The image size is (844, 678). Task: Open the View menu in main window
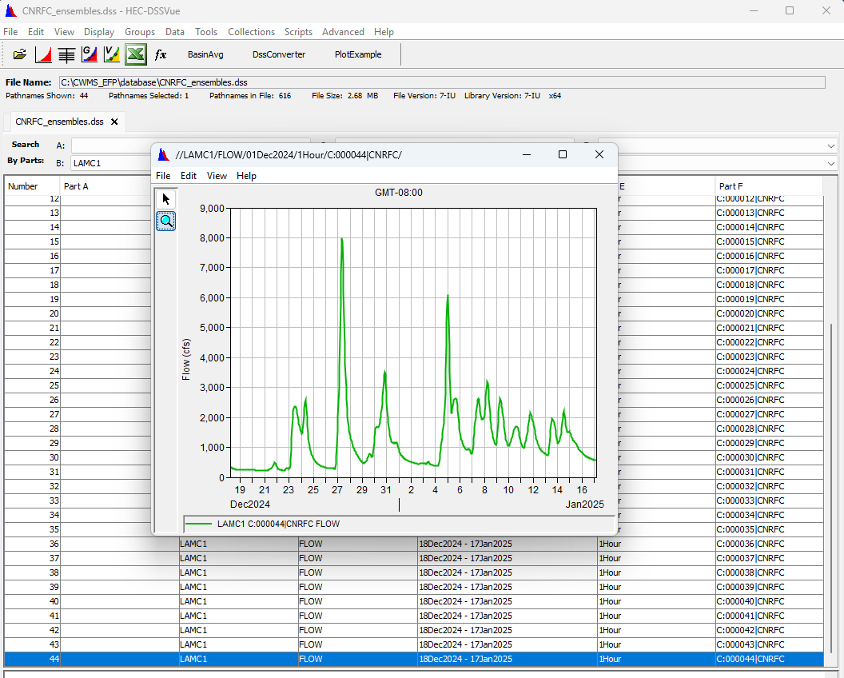click(x=64, y=32)
